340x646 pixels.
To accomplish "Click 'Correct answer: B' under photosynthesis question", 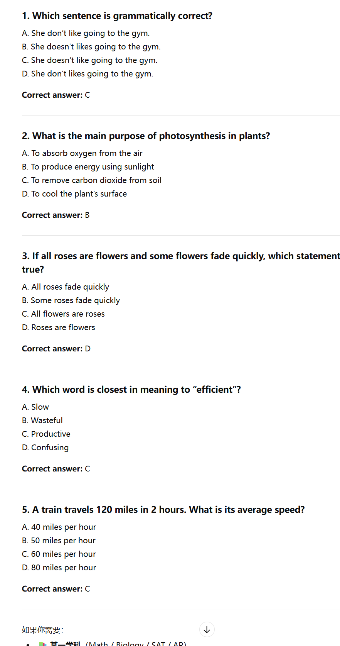I will 56,215.
